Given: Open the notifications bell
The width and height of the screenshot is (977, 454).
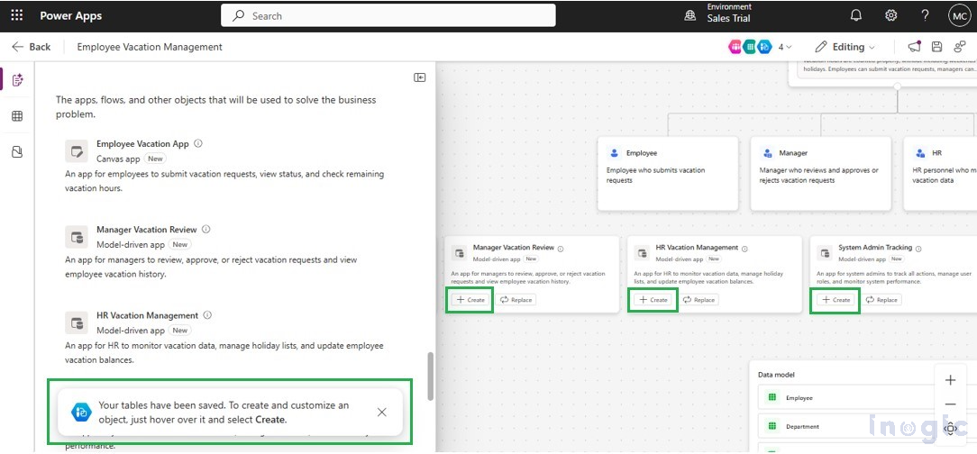Looking at the screenshot, I should coord(856,15).
